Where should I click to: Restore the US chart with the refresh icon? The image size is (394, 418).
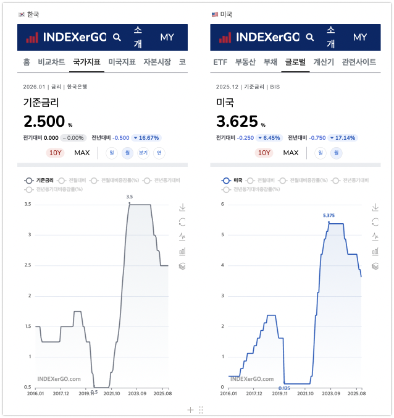tap(375, 222)
